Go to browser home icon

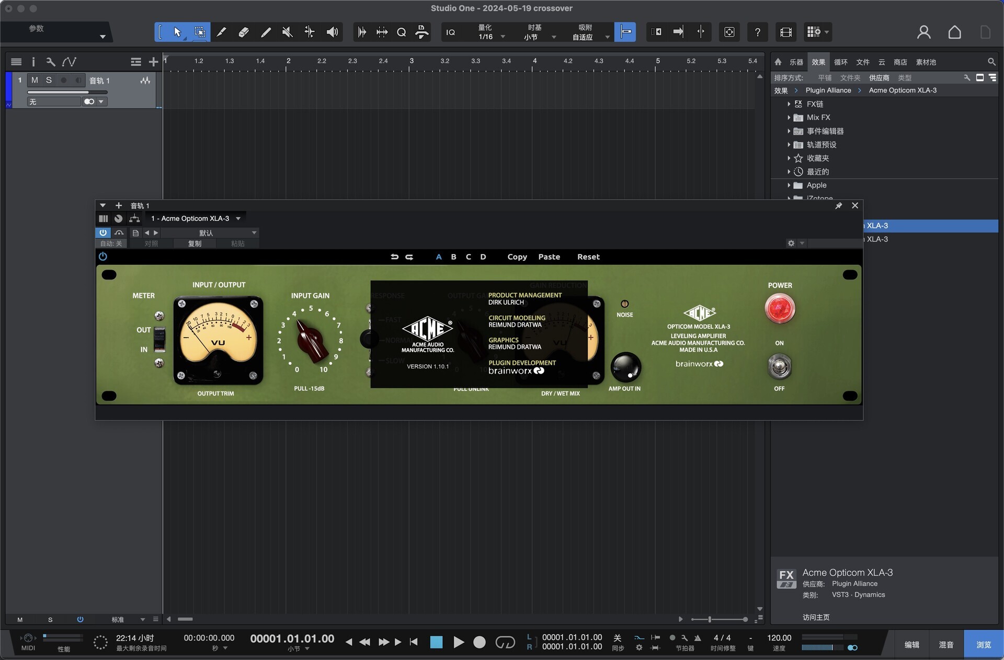(778, 62)
